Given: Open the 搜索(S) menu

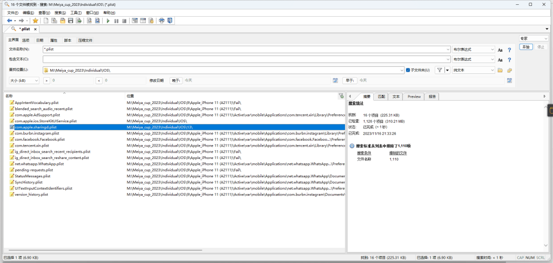Looking at the screenshot, I should 60,12.
